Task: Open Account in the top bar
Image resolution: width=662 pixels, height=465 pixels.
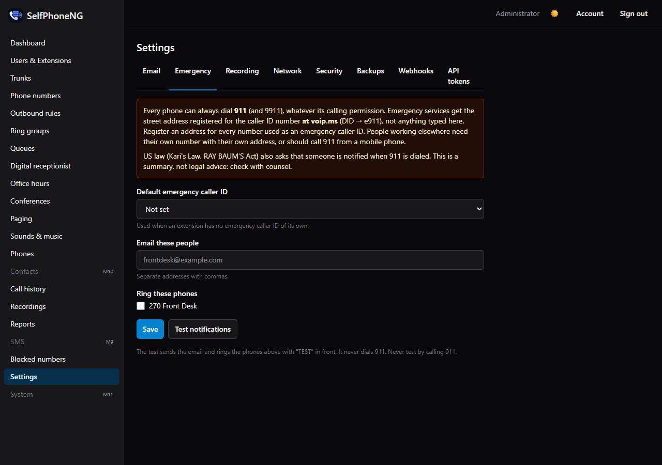Action: tap(590, 13)
